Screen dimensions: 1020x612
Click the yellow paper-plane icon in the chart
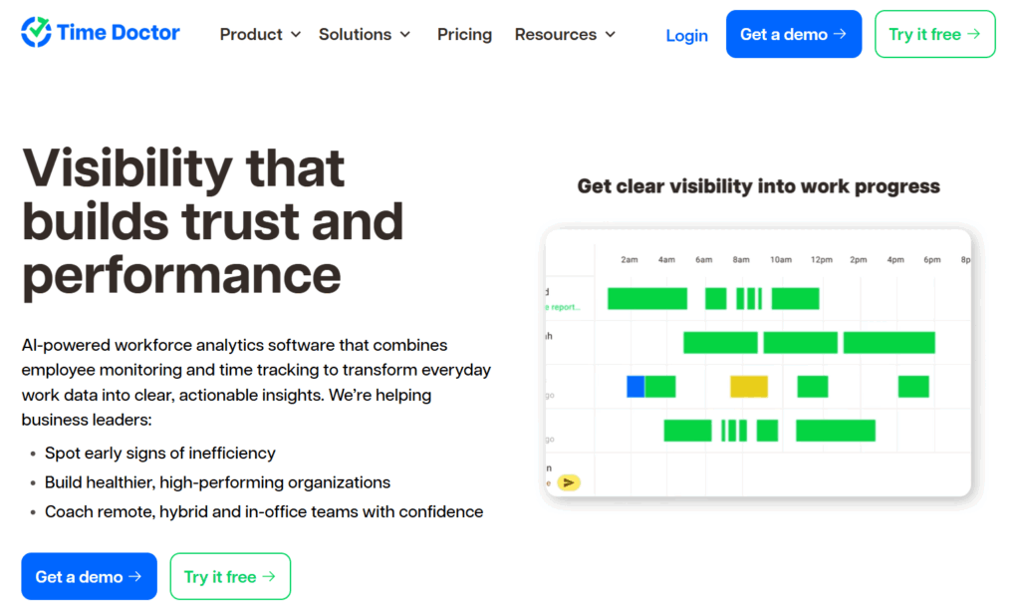[568, 482]
